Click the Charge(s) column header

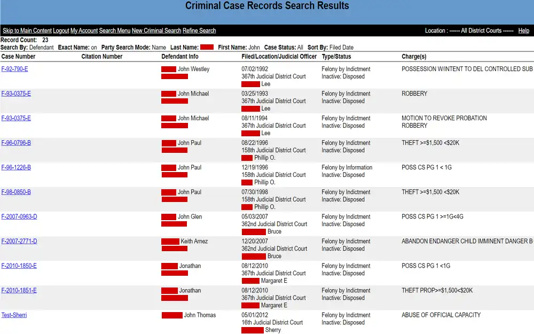414,57
